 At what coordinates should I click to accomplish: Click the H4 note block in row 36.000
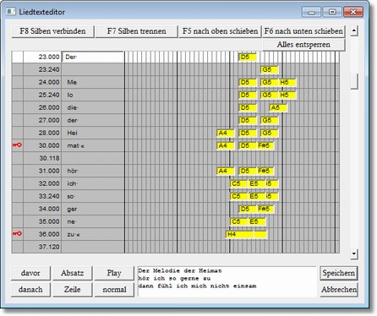click(x=240, y=234)
